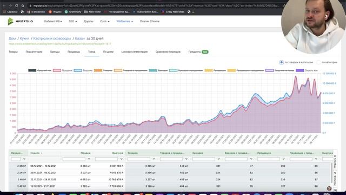This screenshot has height=195, width=346.
Task: Toggle Средний чек series in chart legend
Action: [x=39, y=70]
